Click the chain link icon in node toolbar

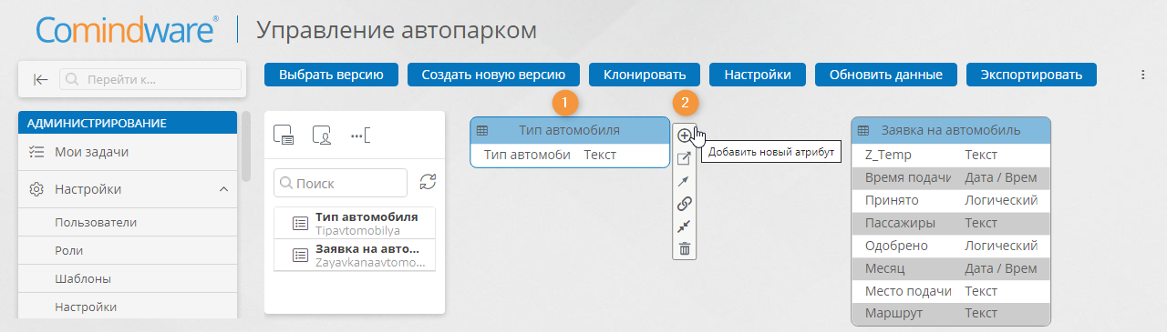[x=684, y=203]
